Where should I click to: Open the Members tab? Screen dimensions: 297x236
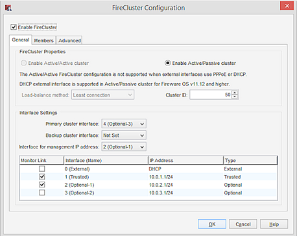(44, 40)
